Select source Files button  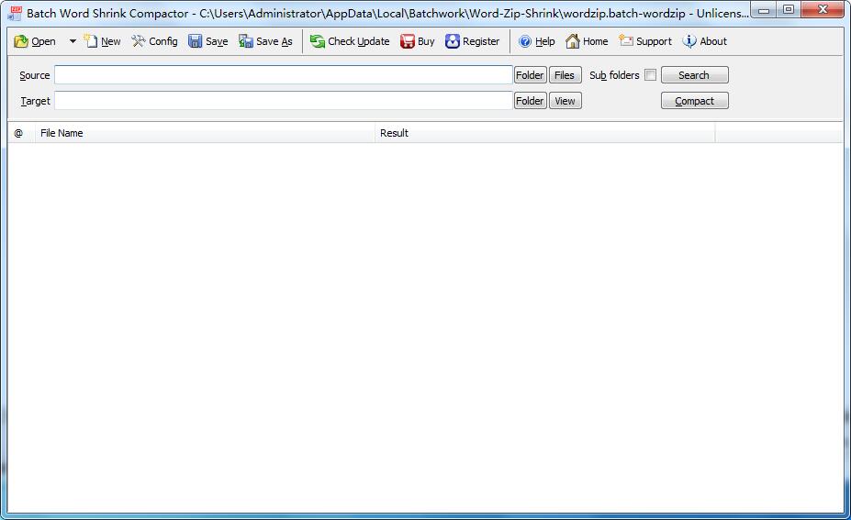pos(565,75)
